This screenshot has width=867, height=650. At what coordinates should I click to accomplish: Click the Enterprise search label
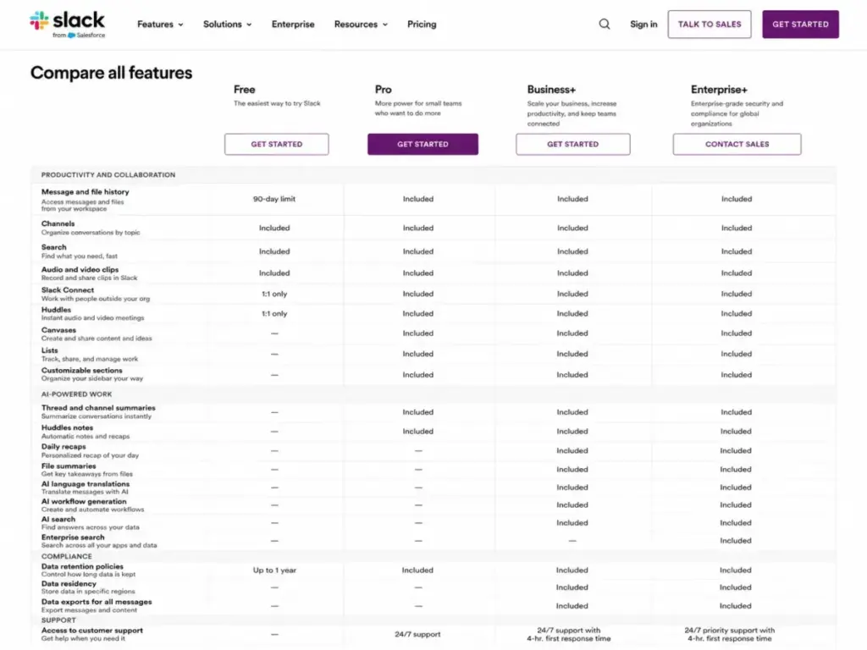73,537
